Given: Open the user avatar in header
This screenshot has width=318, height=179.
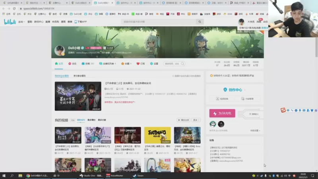Looking at the screenshot, I should tap(241, 22).
